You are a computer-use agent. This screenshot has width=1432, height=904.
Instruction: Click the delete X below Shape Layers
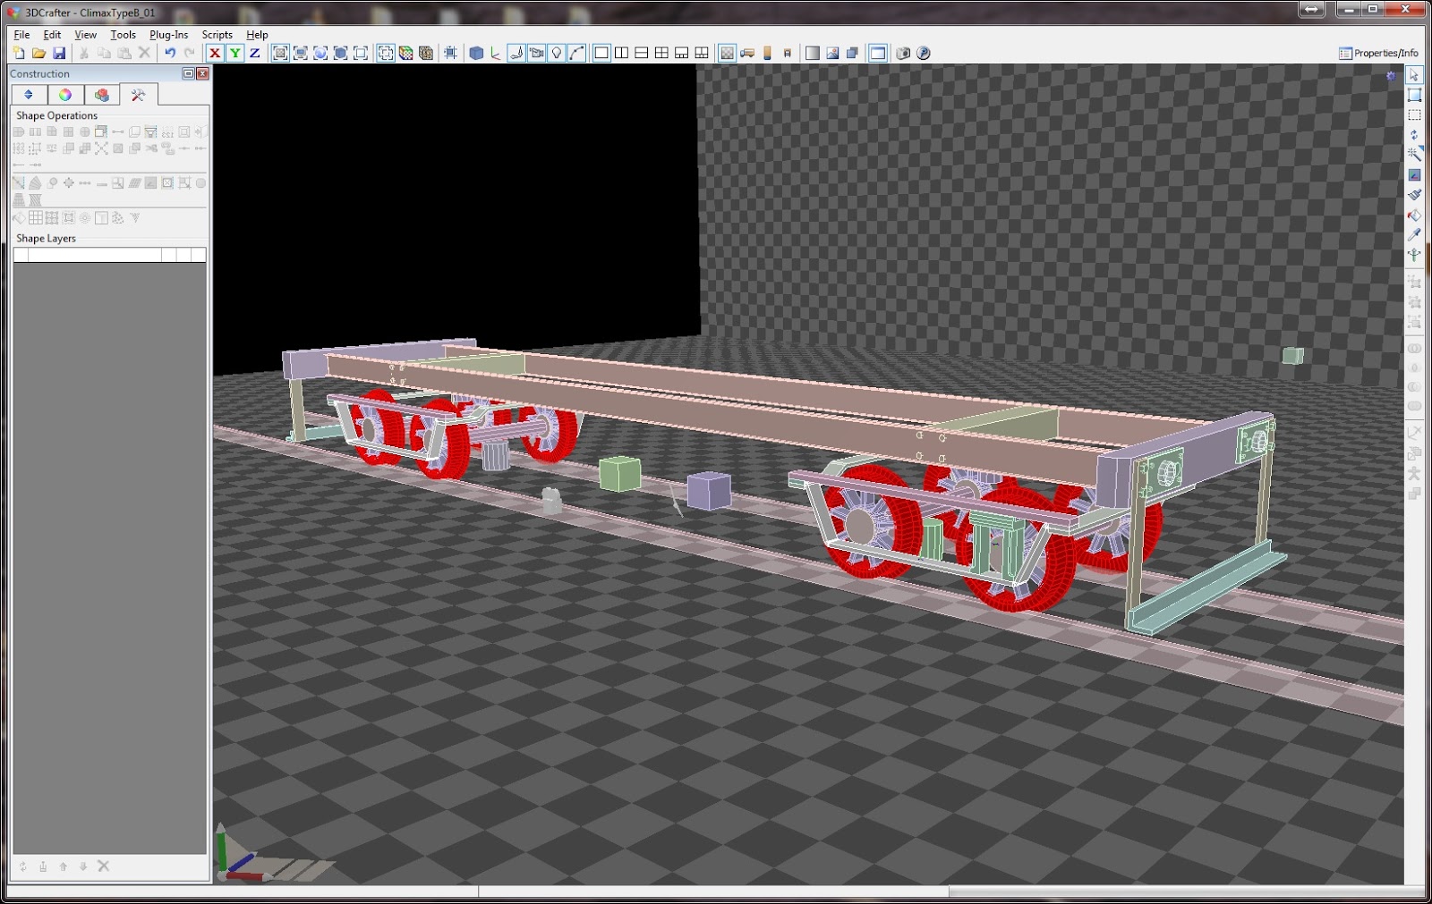point(103,866)
